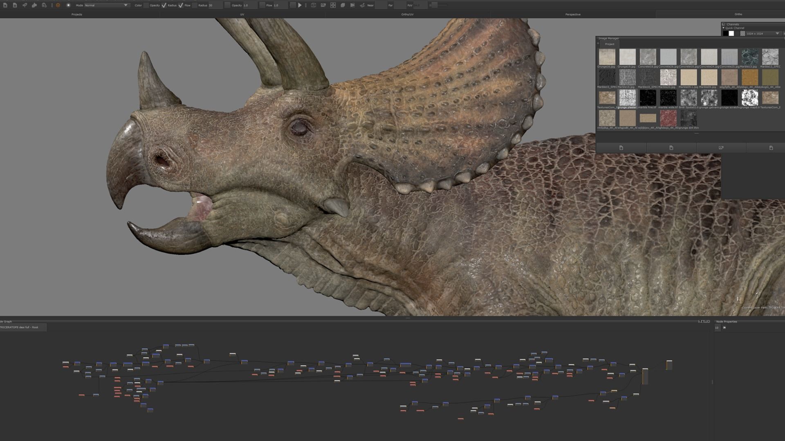785x441 pixels.
Task: Click the black swatch in Quick Channel
Action: pyautogui.click(x=725, y=33)
